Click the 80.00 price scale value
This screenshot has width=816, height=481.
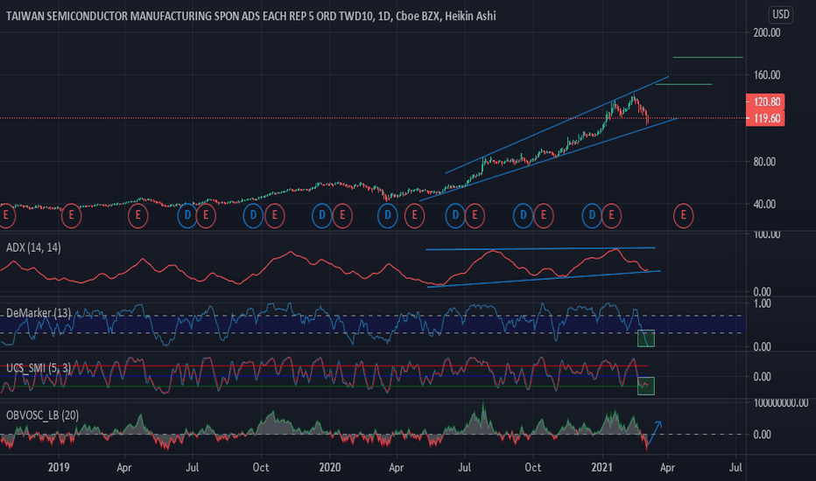pyautogui.click(x=764, y=162)
